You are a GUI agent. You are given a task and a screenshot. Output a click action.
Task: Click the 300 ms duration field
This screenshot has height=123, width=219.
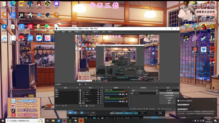[x=145, y=93]
